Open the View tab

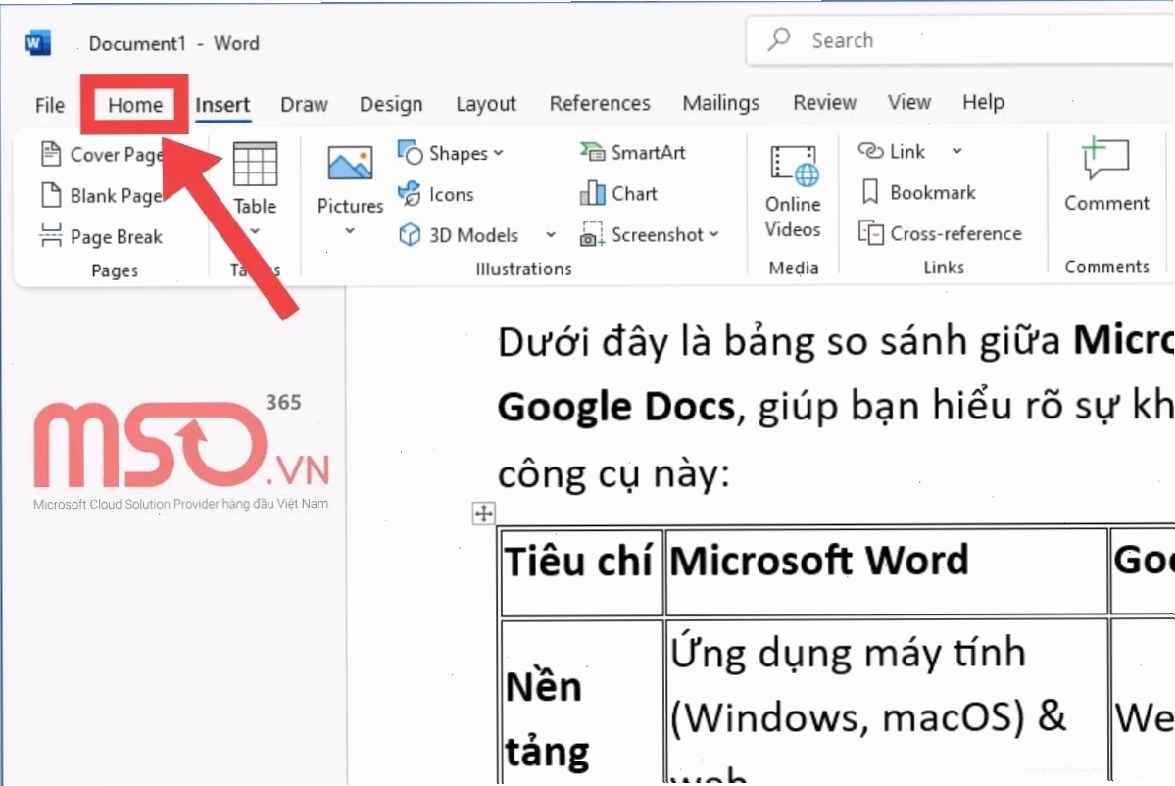point(909,102)
